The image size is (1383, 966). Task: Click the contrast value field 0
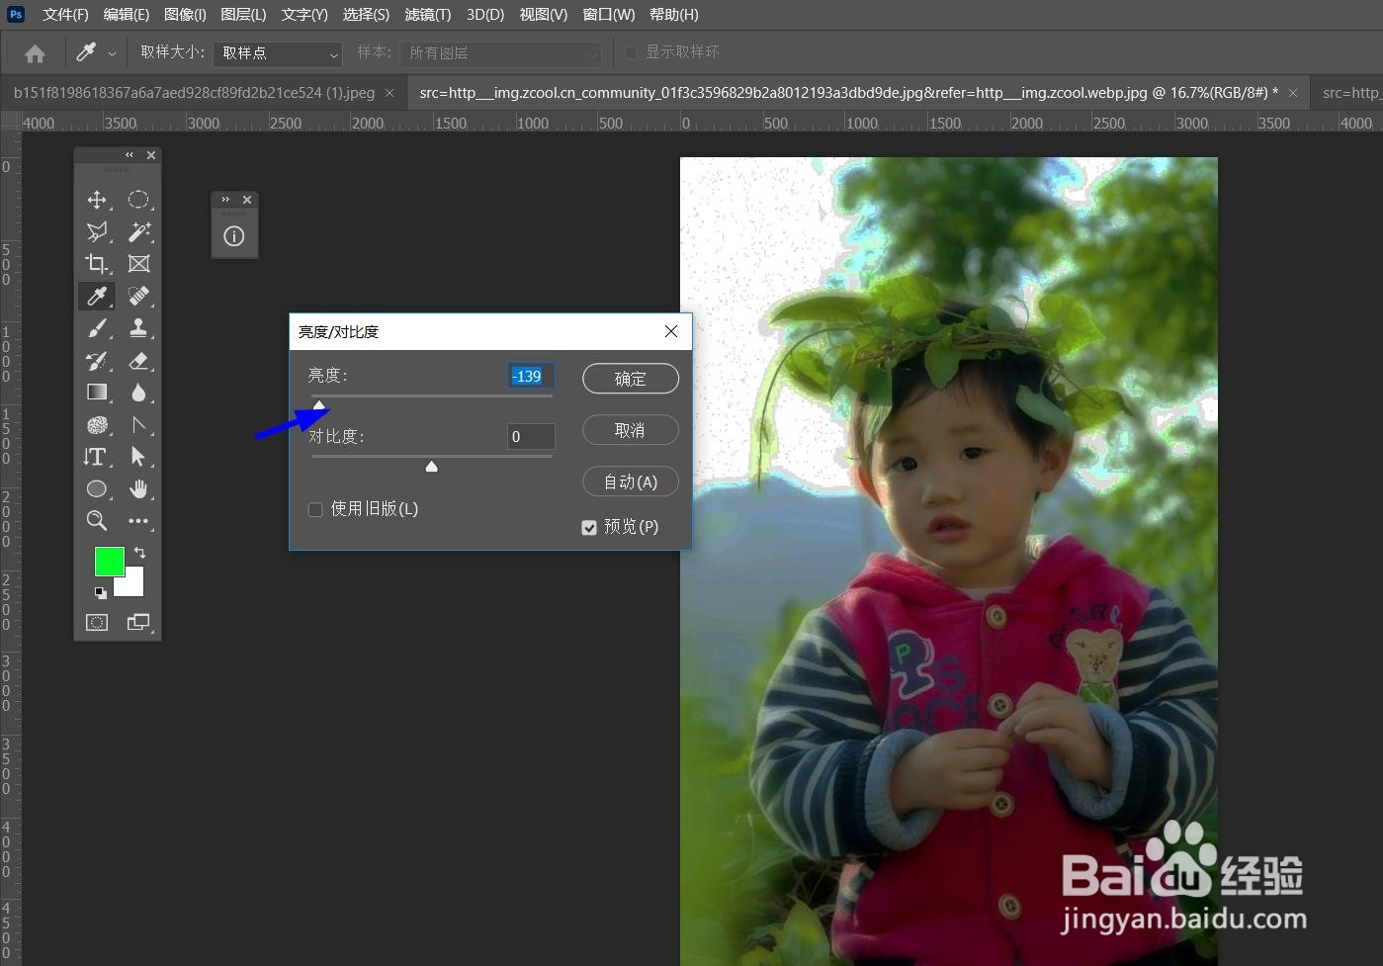[531, 436]
